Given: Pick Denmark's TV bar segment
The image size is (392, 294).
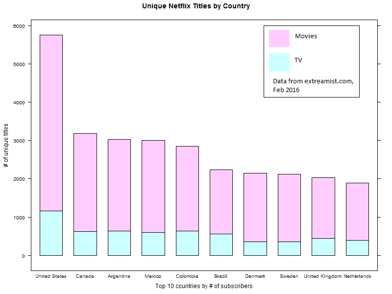Looking at the screenshot, I should [x=255, y=249].
